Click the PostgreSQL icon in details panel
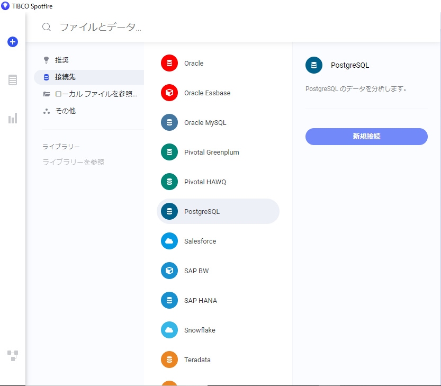Viewport: 441px width, 386px height. coord(314,65)
